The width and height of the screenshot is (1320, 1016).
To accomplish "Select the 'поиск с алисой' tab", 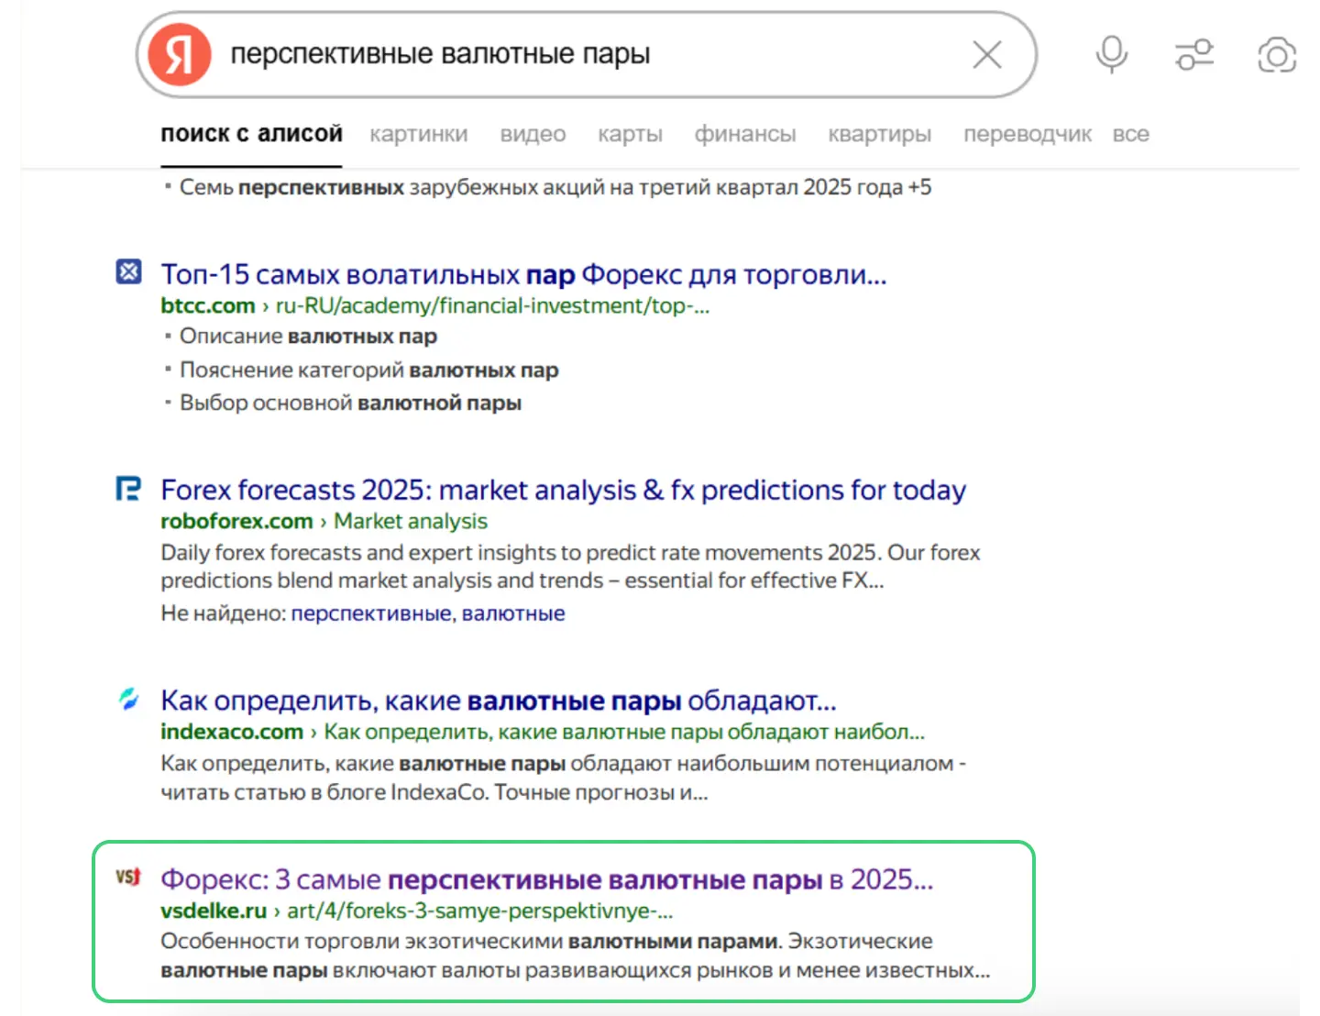I will (x=251, y=134).
